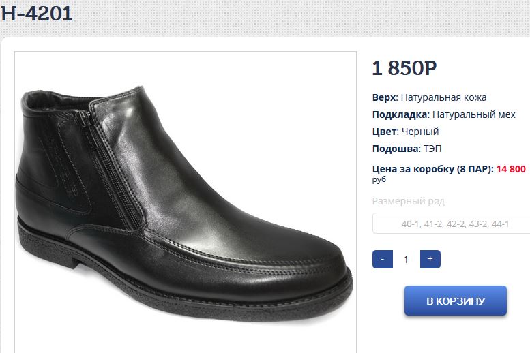Increase quantity with the plus button

coord(430,260)
